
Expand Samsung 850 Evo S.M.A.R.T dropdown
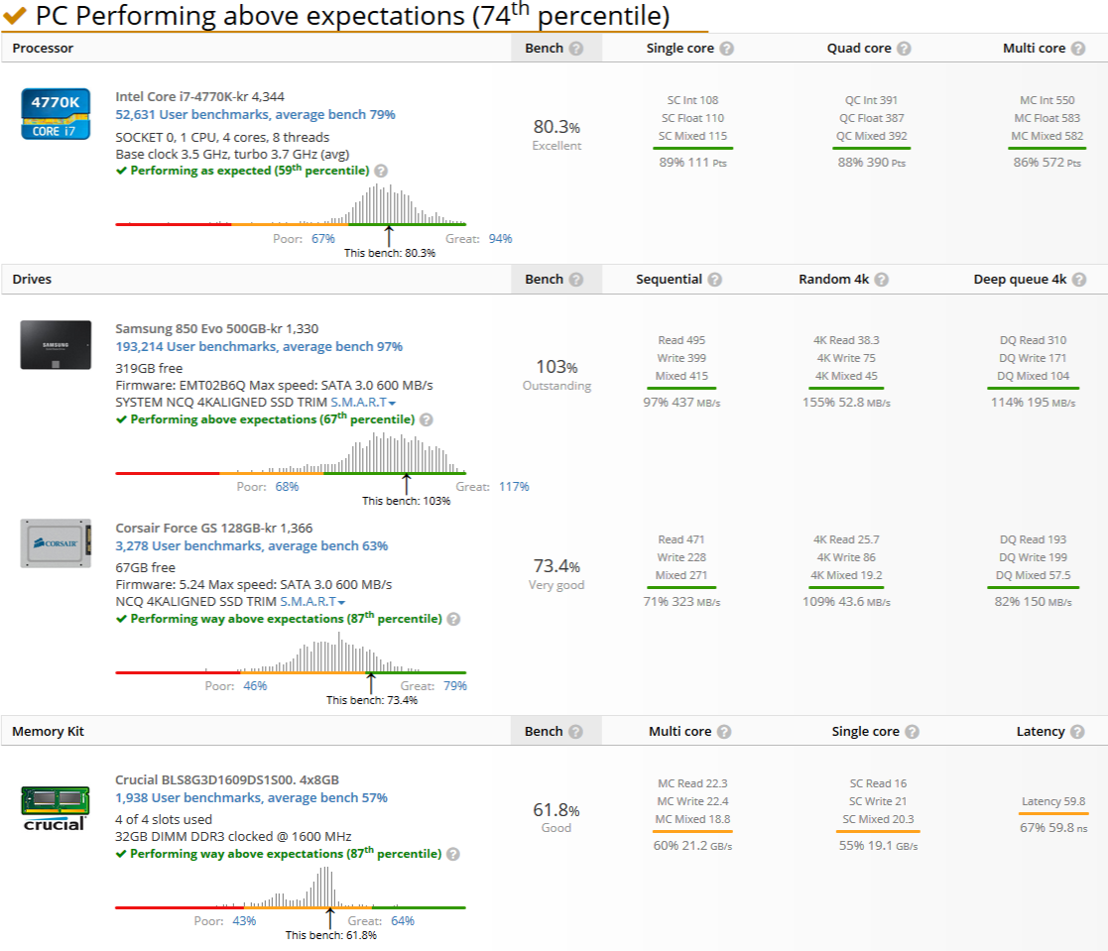[363, 402]
